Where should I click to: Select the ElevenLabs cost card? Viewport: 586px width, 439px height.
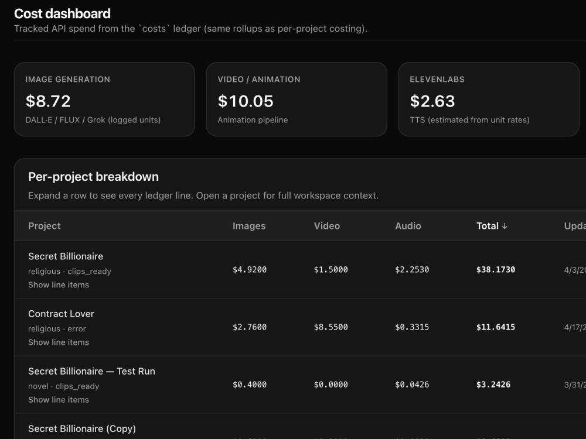[x=489, y=100]
